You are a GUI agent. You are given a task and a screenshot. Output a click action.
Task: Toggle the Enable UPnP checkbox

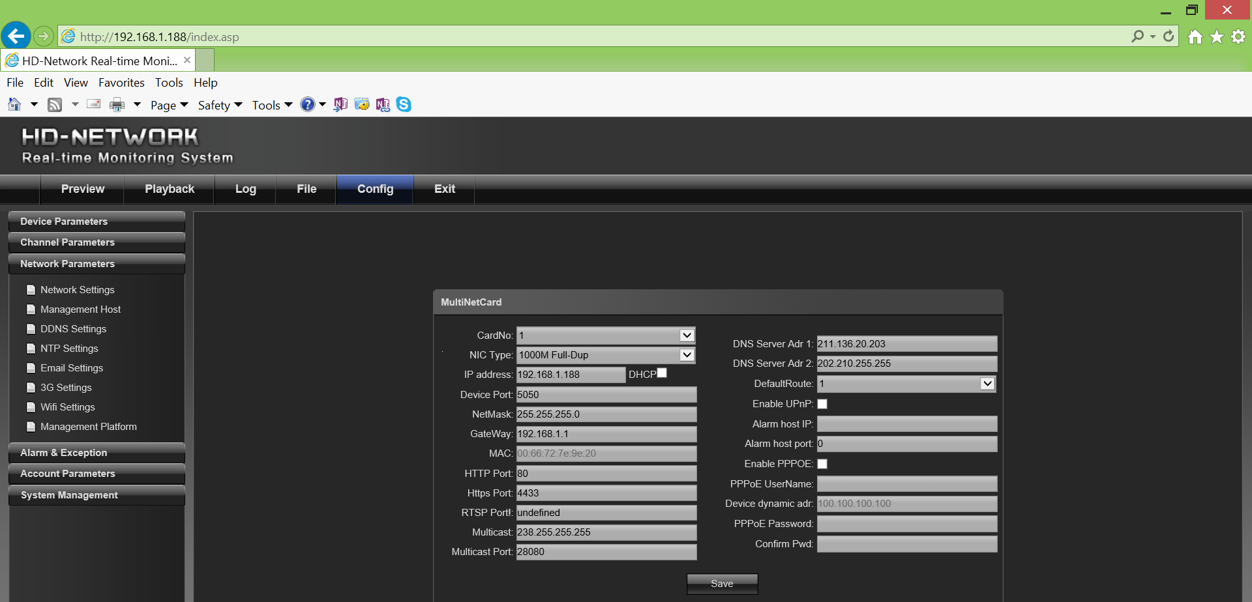pyautogui.click(x=822, y=404)
